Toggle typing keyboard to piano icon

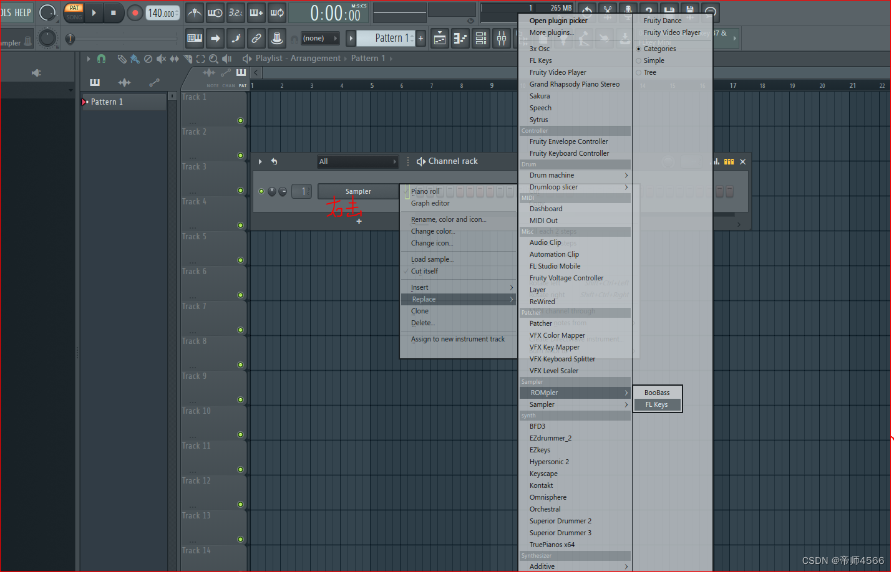pos(195,38)
